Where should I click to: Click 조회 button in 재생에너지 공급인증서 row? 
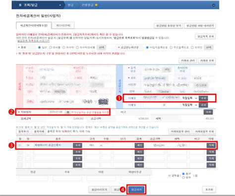(x=77, y=145)
